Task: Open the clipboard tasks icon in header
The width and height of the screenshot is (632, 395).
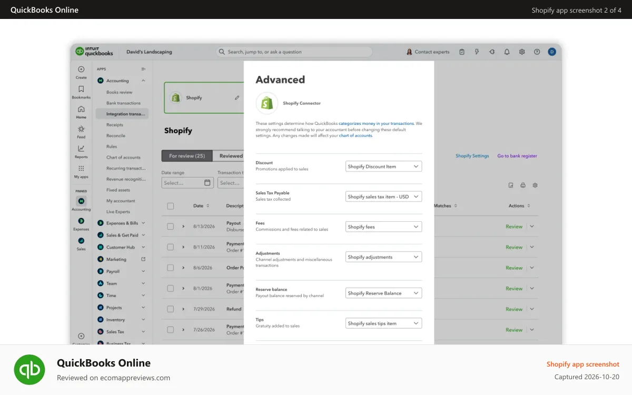Action: [462, 52]
